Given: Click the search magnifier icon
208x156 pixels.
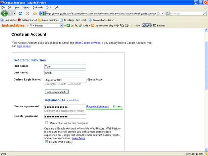Looking at the screenshot, I should 204,13.
